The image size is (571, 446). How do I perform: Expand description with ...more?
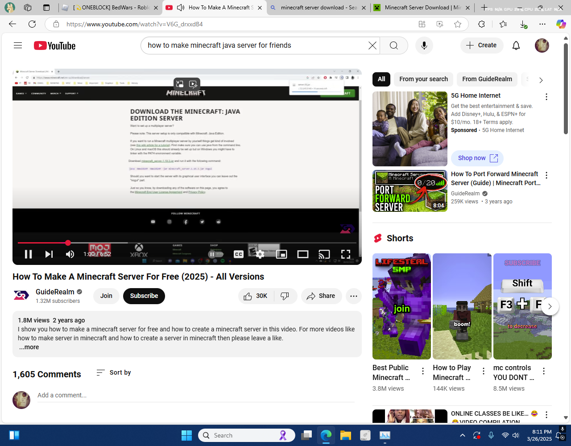click(29, 347)
